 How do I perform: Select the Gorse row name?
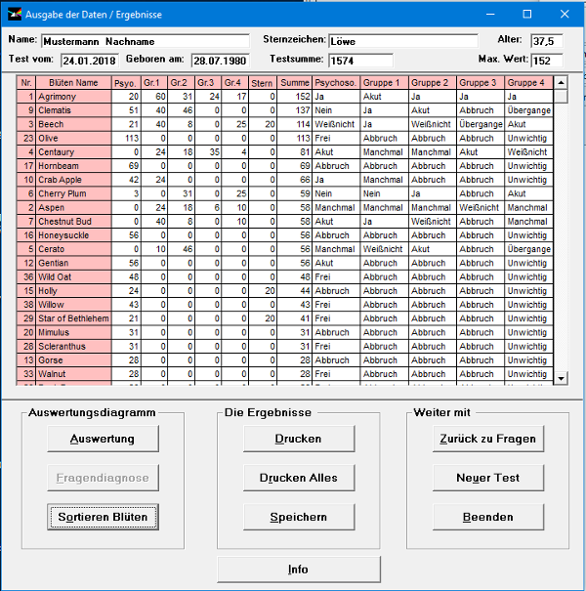(74, 360)
